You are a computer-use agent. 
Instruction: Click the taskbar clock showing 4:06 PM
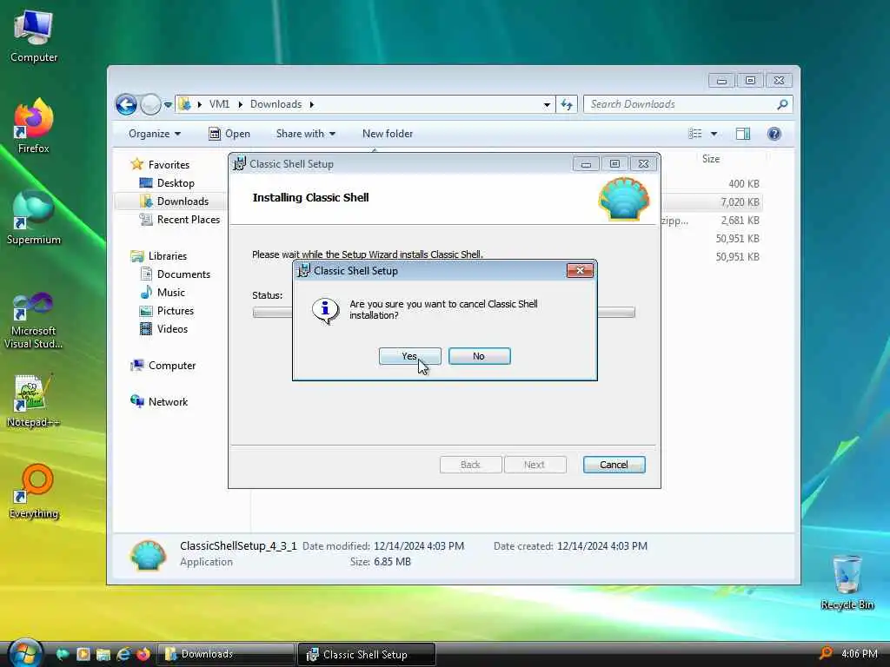[860, 654]
